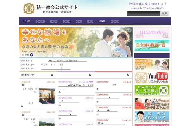Screen dimensions: 190x126
Task: Focus the dark search input field
Action: (143, 13)
